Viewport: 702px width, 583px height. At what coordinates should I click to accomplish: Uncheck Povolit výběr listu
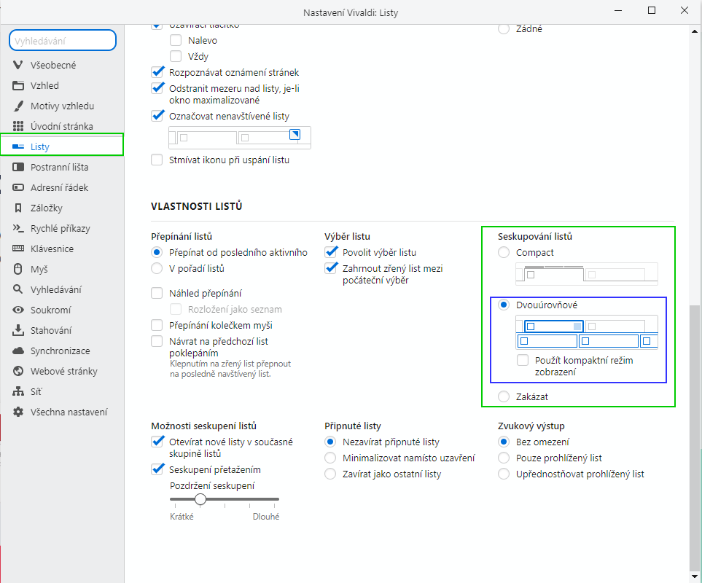331,252
